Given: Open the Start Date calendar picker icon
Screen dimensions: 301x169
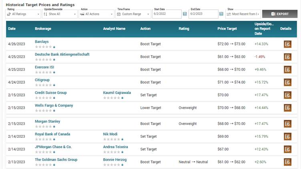Looking at the screenshot, I should tap(185, 14).
